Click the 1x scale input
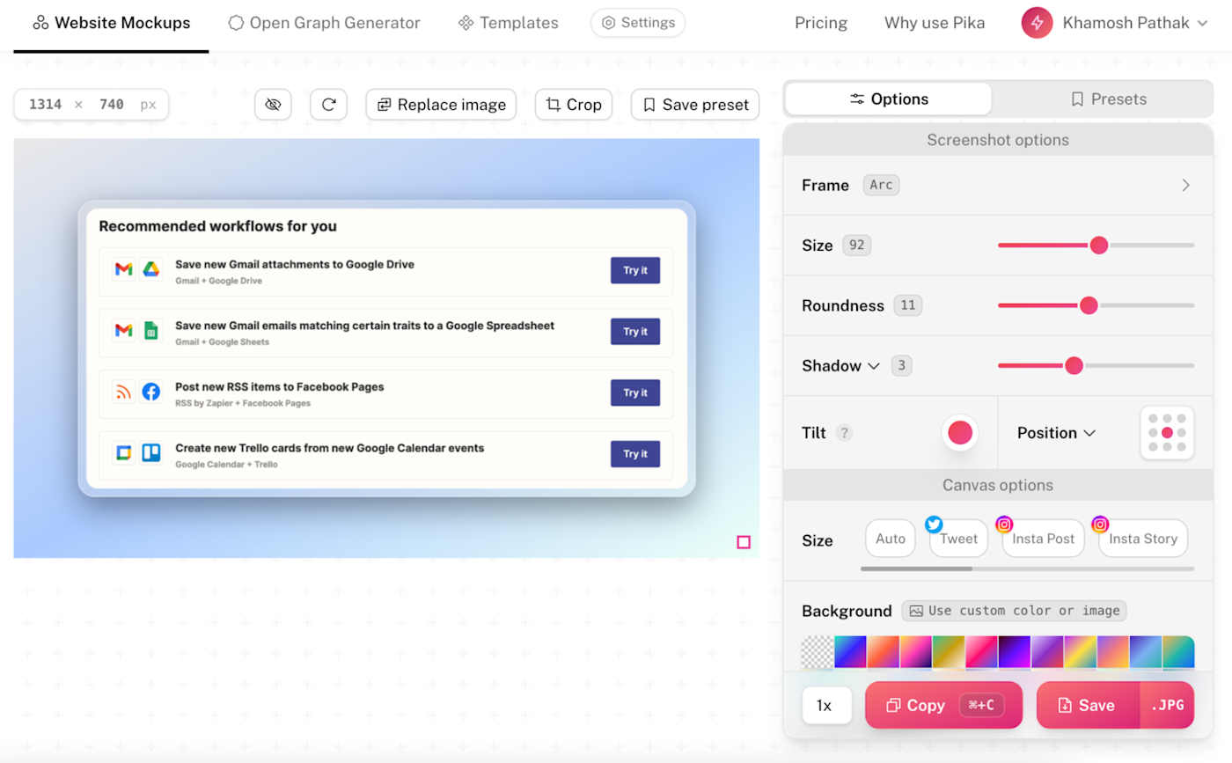 [826, 705]
